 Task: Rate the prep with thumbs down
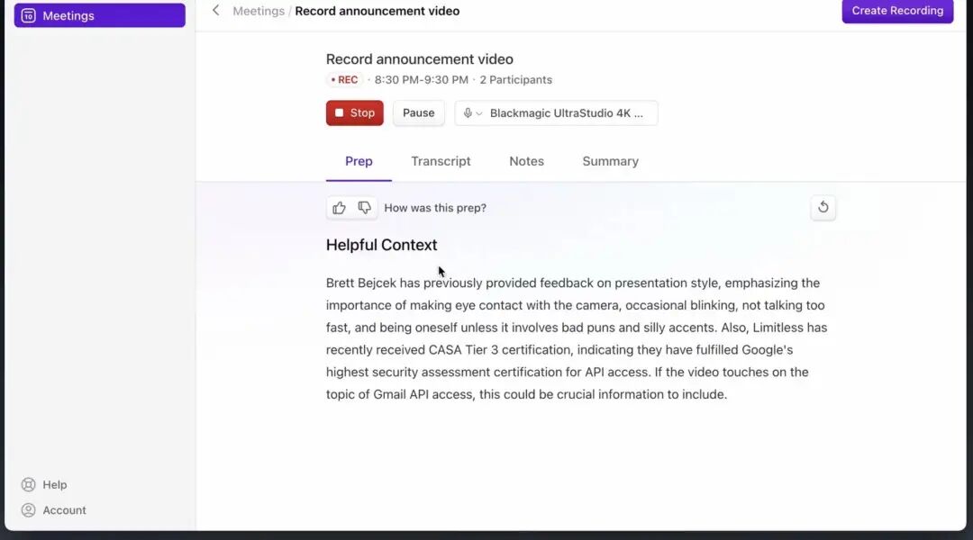coord(364,208)
